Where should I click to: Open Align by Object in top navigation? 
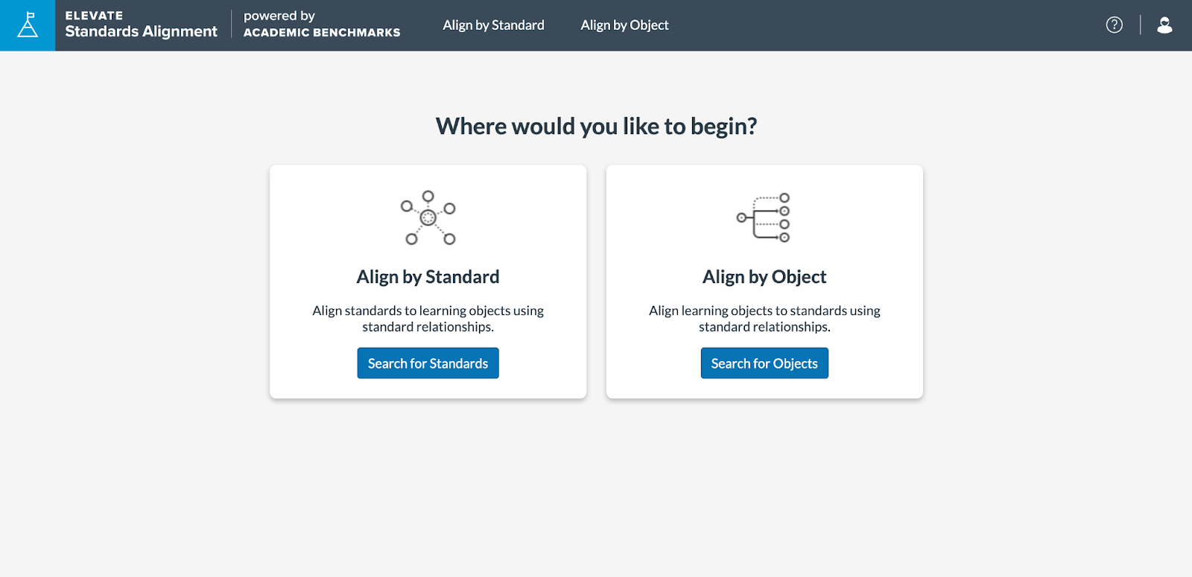tap(624, 25)
